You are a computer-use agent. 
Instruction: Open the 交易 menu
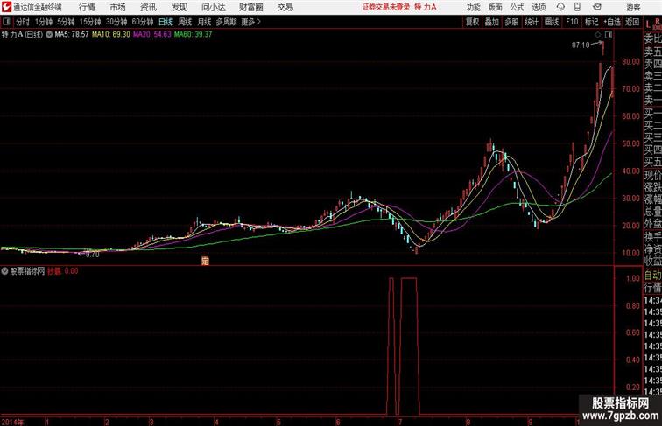pos(285,7)
